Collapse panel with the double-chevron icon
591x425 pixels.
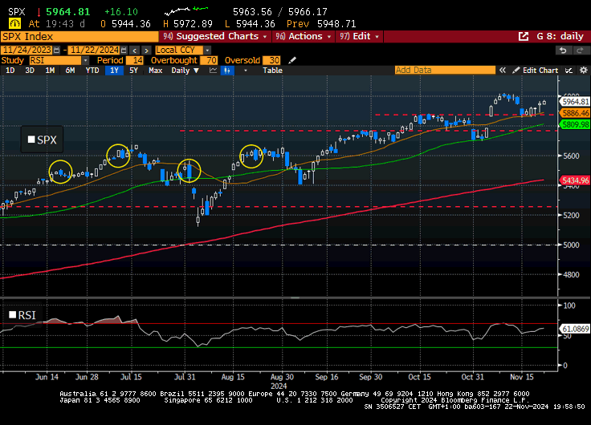tap(503, 71)
